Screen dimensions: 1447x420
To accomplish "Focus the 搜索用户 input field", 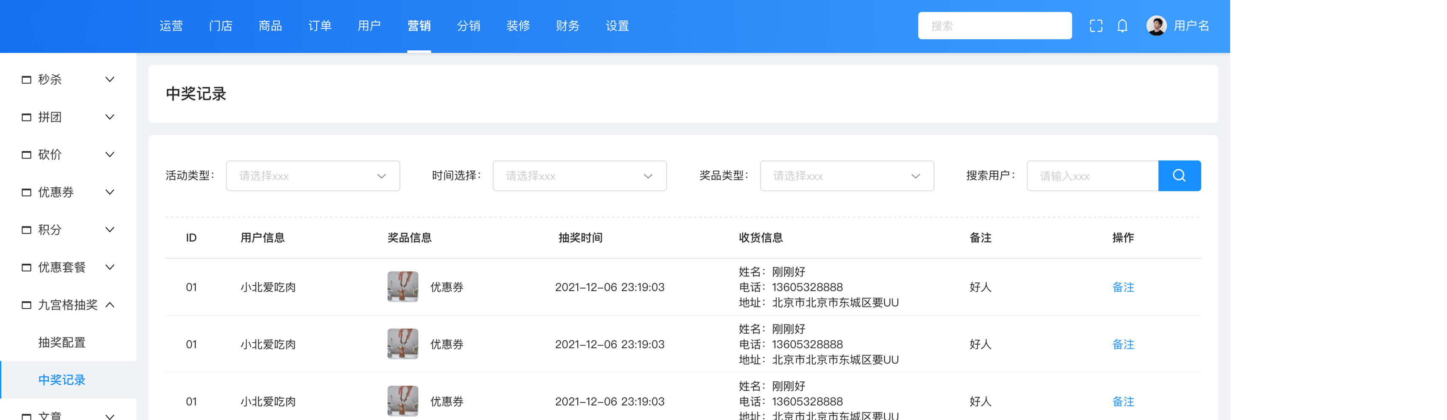I will click(x=1092, y=176).
